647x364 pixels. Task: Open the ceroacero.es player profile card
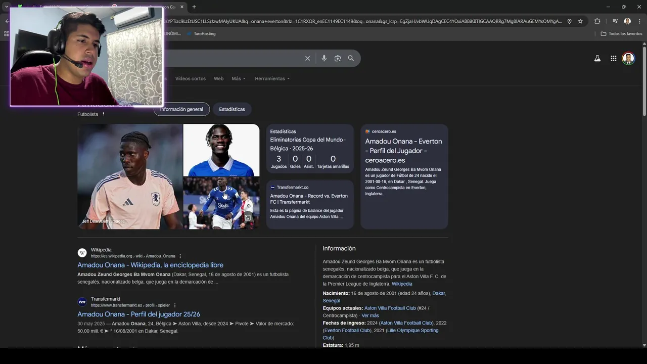click(404, 176)
